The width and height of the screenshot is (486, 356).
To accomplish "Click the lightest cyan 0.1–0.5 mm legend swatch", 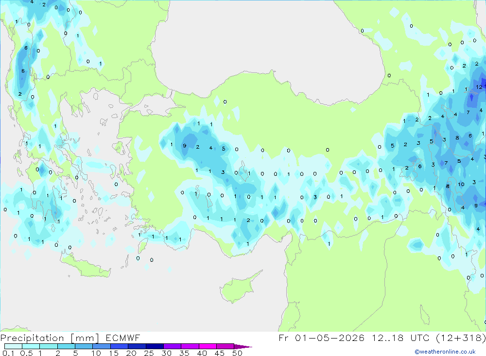I will coord(13,346).
